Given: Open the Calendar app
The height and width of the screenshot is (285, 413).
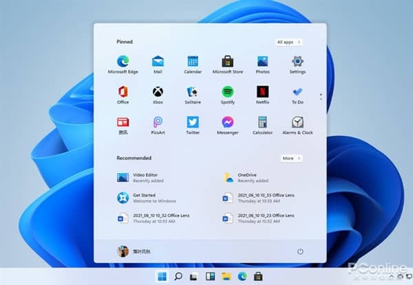Looking at the screenshot, I should [x=193, y=62].
